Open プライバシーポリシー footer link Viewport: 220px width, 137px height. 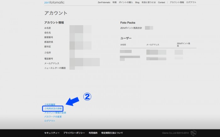(x=74, y=133)
